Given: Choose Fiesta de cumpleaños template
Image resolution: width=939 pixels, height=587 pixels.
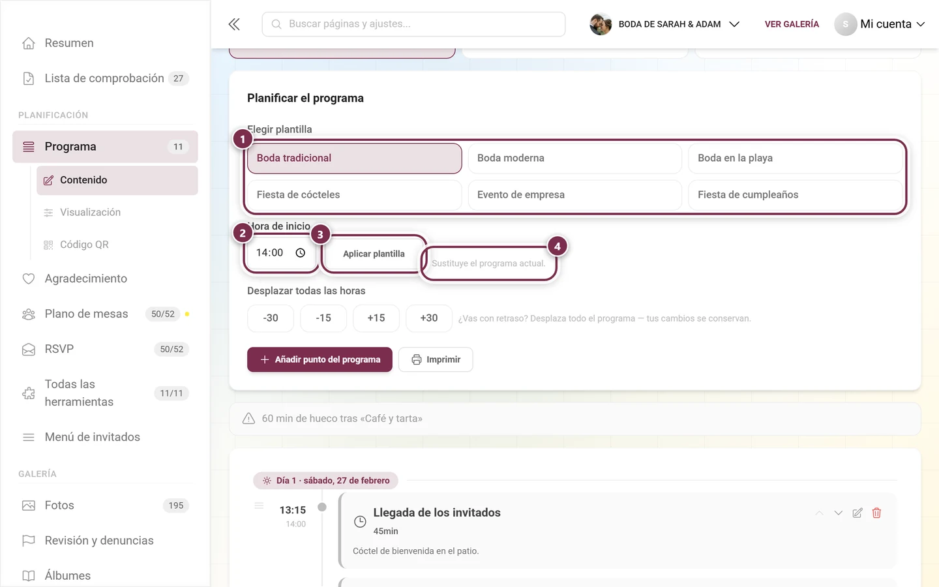Looking at the screenshot, I should point(796,195).
